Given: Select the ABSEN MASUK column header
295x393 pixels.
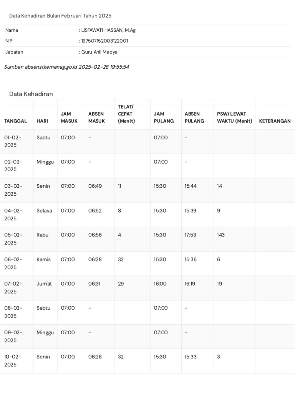Looking at the screenshot, I should tap(96, 117).
